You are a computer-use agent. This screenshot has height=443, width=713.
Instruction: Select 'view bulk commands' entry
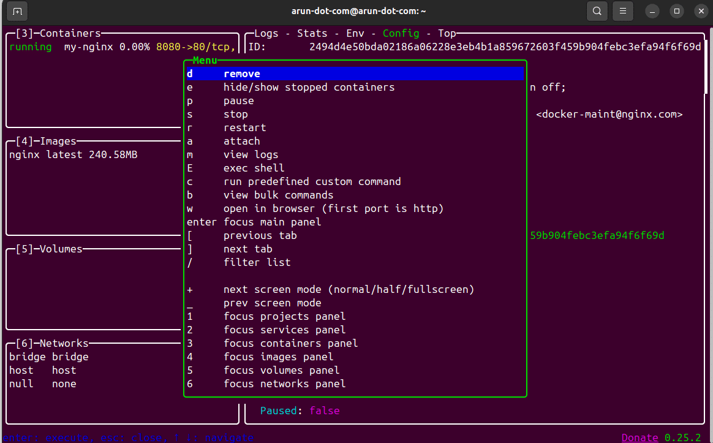click(355, 195)
